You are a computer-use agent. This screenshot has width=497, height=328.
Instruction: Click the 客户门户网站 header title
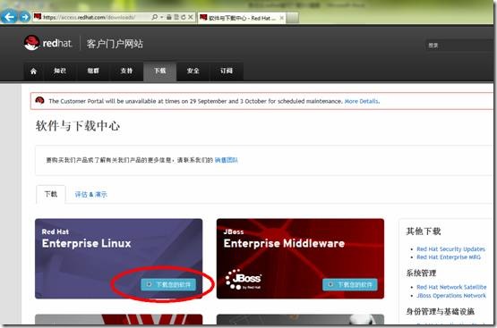(115, 44)
